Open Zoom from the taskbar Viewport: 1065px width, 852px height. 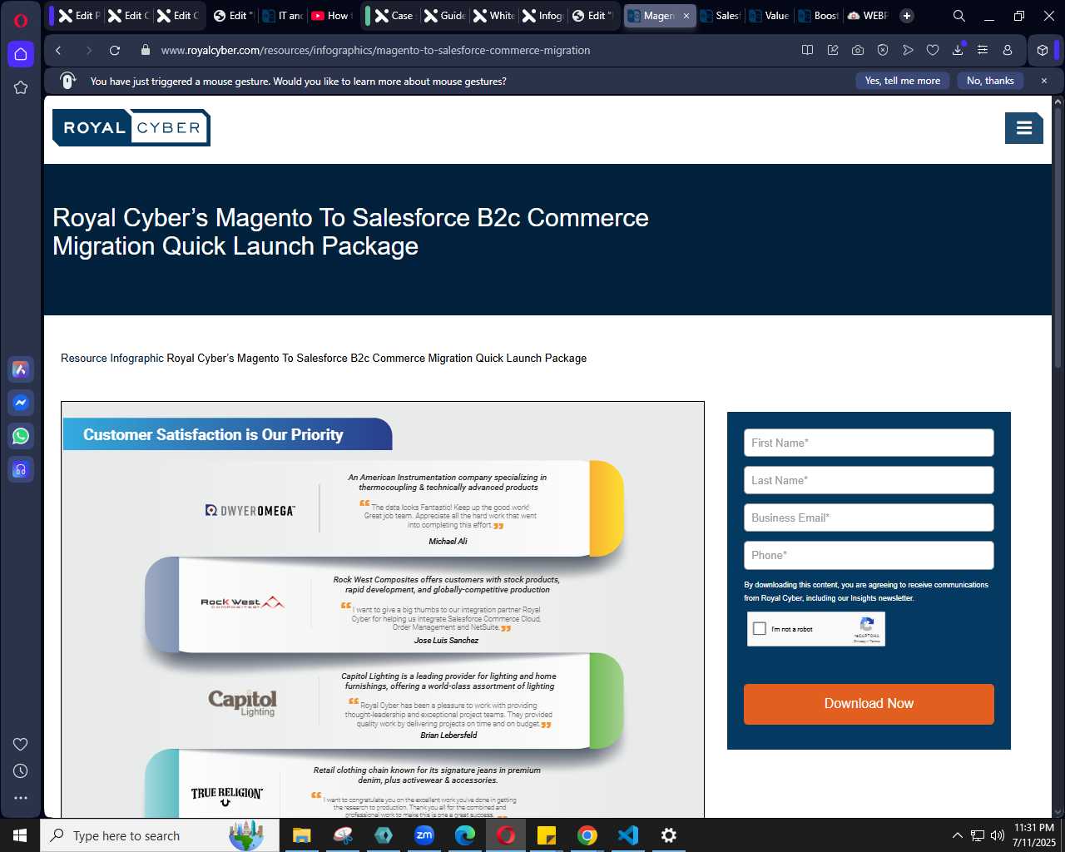tap(424, 835)
